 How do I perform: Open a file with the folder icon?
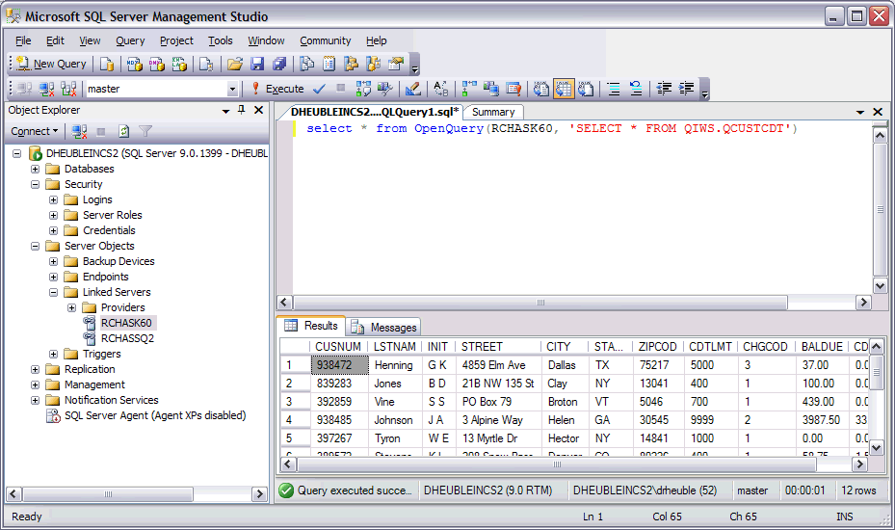235,64
